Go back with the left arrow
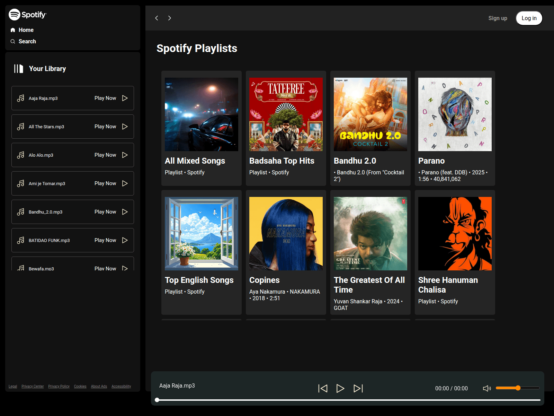 [x=157, y=18]
